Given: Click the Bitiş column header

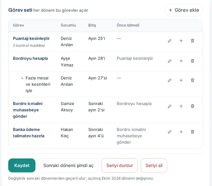Looking at the screenshot, I should (x=92, y=25).
